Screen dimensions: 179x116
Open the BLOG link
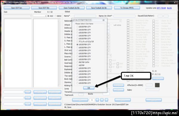[169, 8]
